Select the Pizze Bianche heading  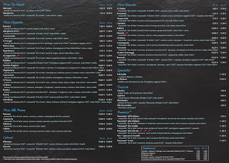click(127, 5)
